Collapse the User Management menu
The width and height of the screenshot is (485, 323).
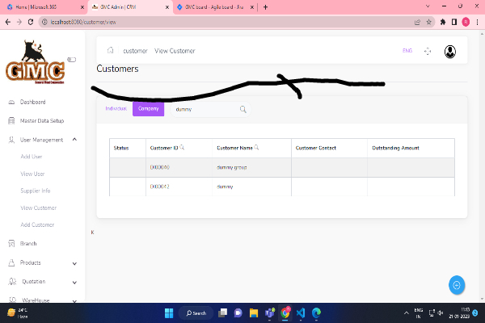click(x=74, y=140)
